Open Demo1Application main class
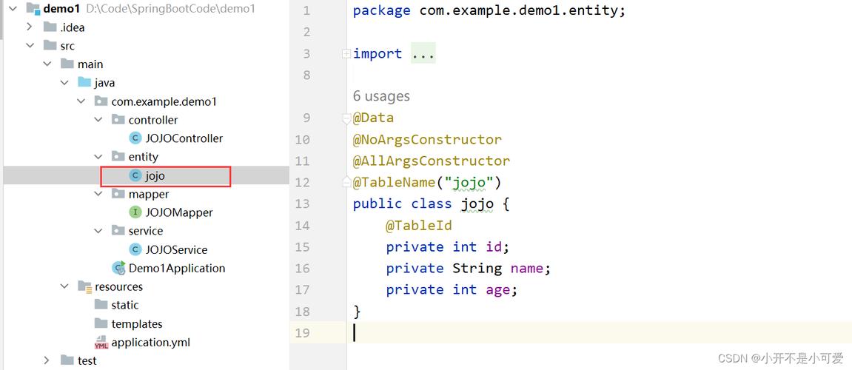 [x=177, y=268]
